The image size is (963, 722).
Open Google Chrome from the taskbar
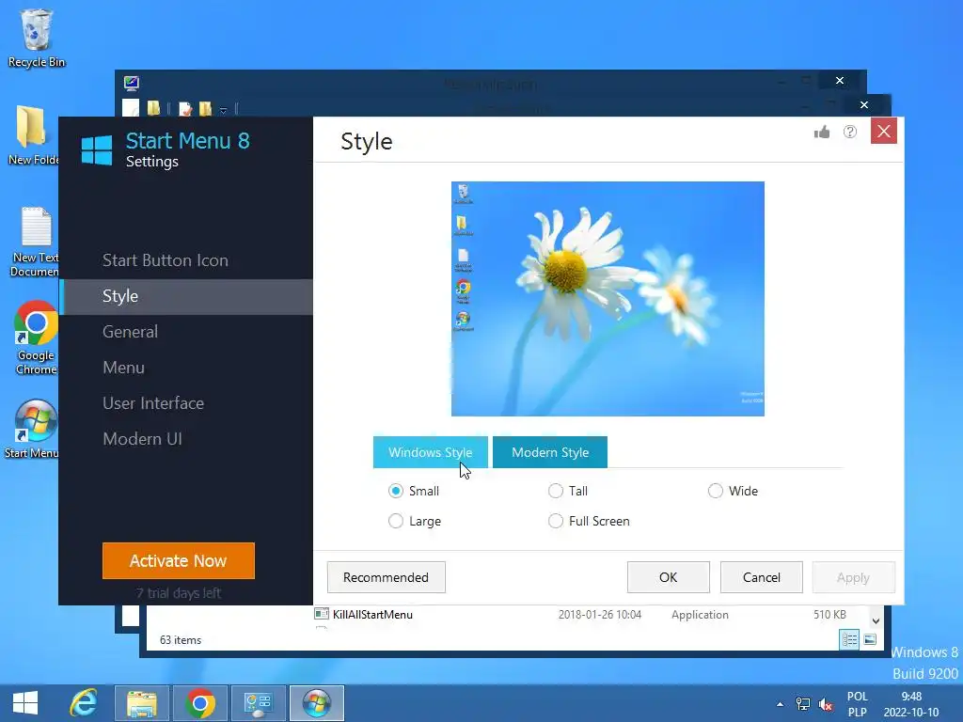[x=200, y=703]
